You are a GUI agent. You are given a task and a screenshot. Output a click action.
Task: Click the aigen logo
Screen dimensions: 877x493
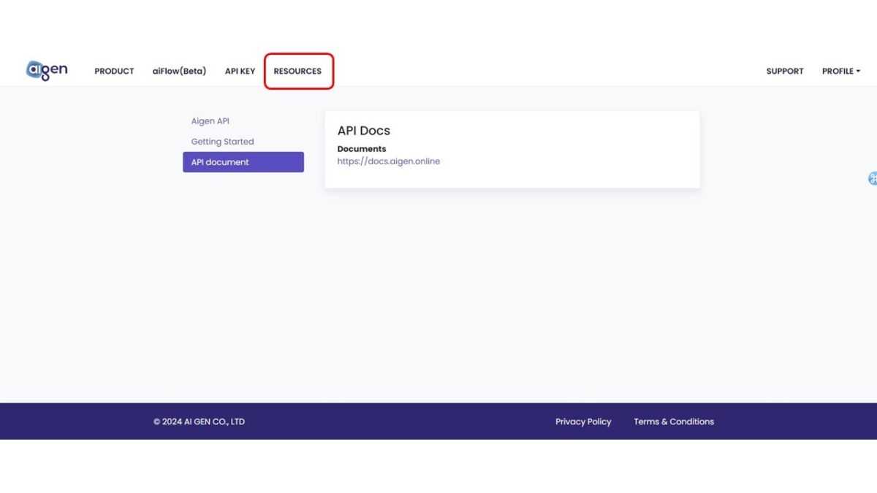[x=45, y=68]
